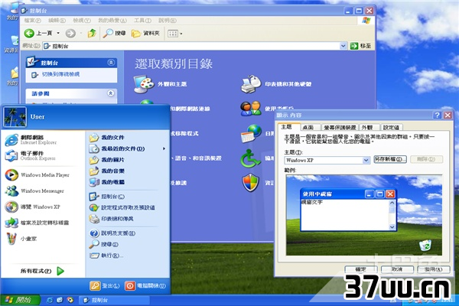Open the 搜尋 toolbar search button
This screenshot has width=459, height=306.
(114, 33)
